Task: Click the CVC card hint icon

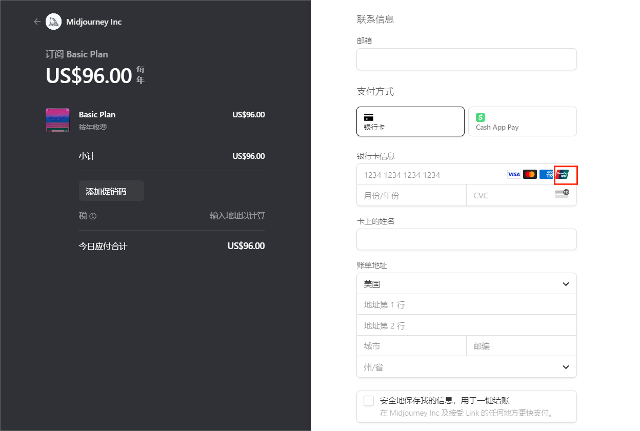Action: 562,194
